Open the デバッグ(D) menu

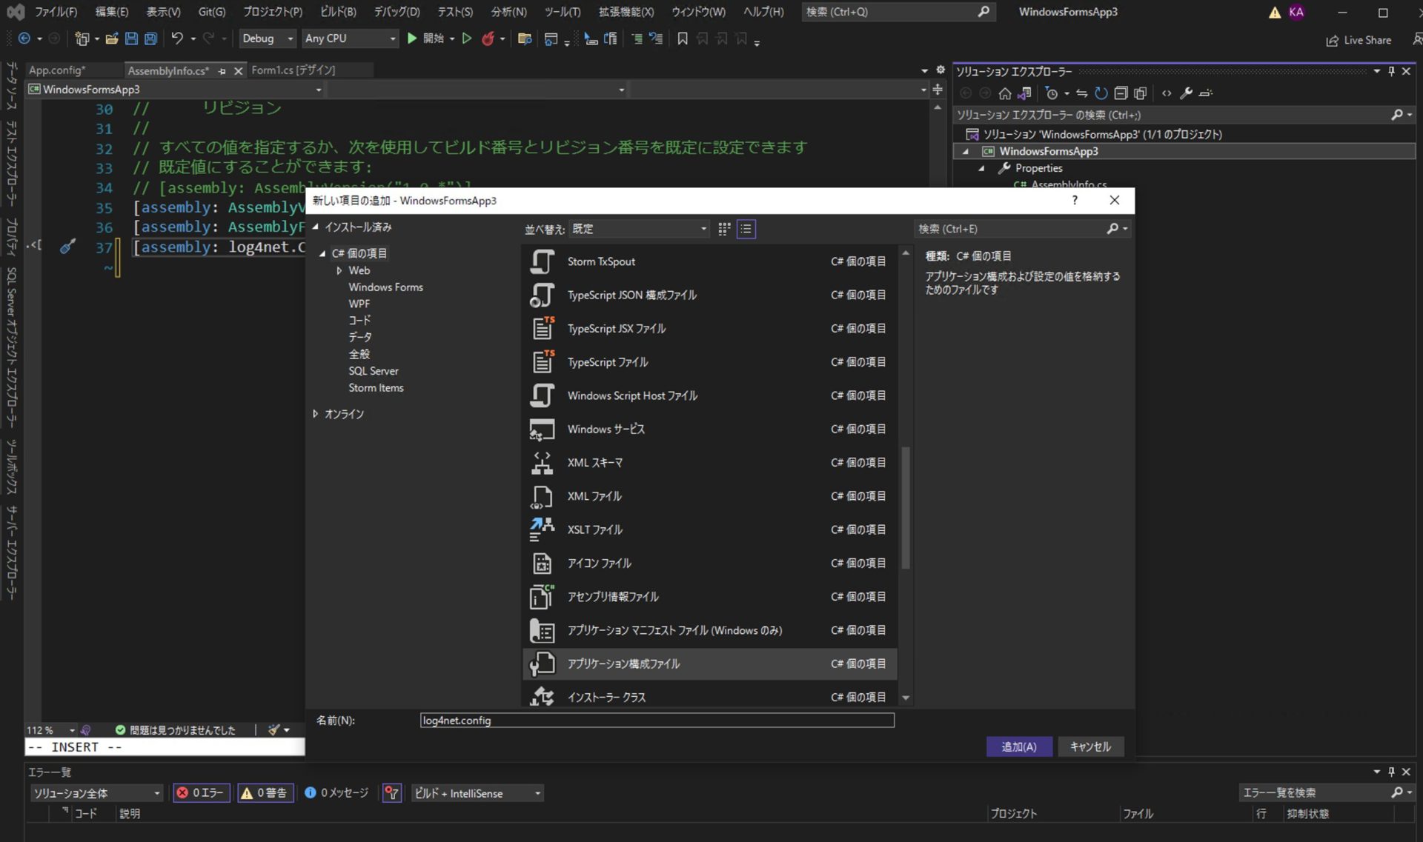(x=395, y=12)
